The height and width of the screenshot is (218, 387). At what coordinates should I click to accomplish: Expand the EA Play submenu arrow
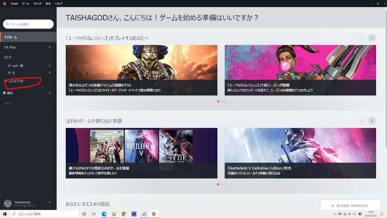coord(50,47)
